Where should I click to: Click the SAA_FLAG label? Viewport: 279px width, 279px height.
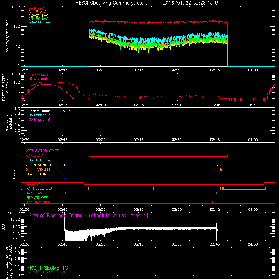(34, 184)
